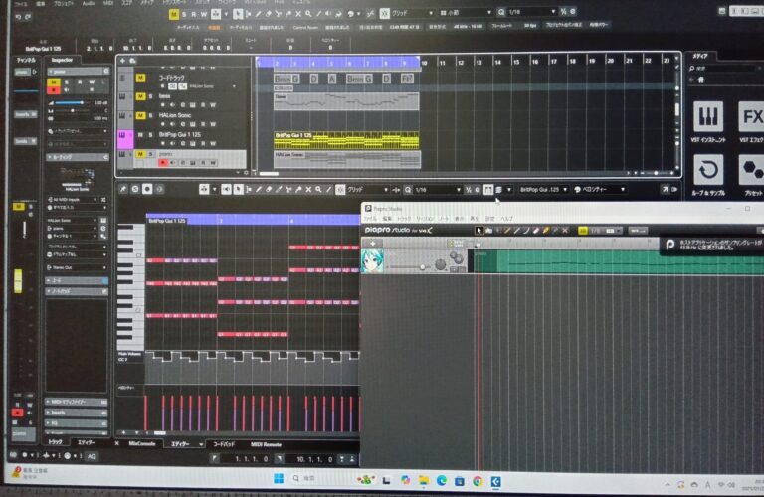Open the Loops & Samples media tile
Image resolution: width=764 pixels, height=497 pixels.
pos(708,172)
